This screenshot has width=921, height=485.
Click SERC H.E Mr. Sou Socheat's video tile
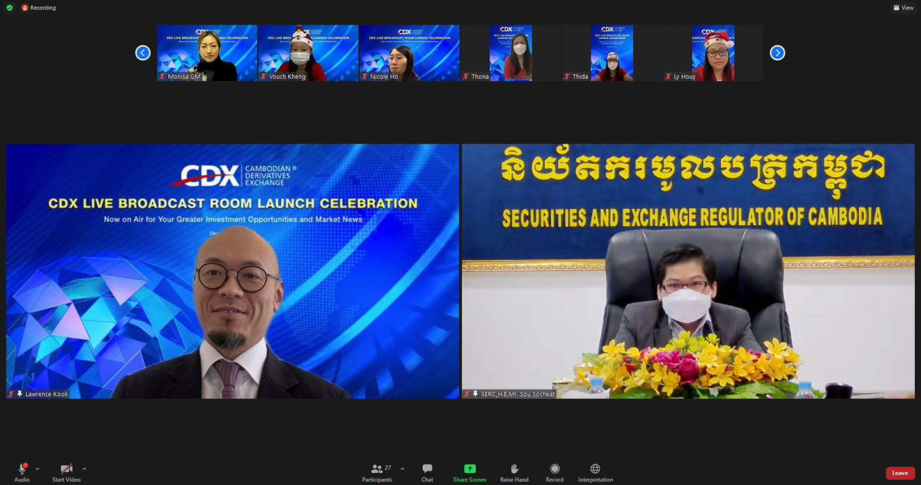point(688,271)
